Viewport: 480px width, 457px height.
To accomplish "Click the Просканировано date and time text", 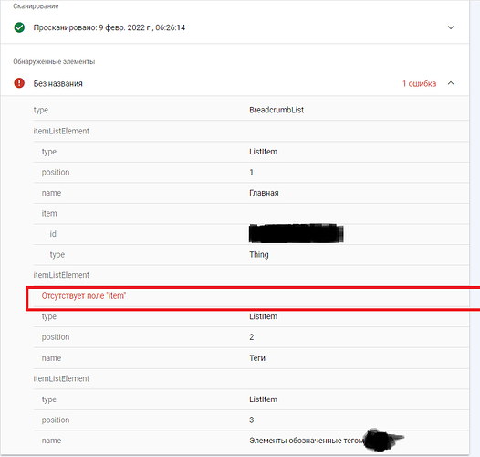I will tap(110, 27).
